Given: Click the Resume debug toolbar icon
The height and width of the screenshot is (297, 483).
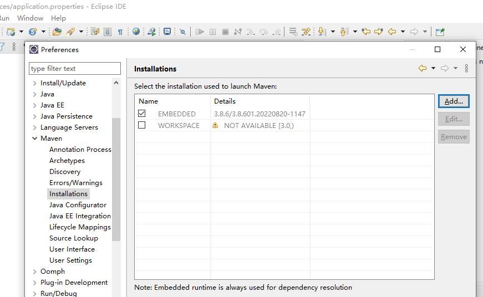Looking at the screenshot, I should (200, 32).
